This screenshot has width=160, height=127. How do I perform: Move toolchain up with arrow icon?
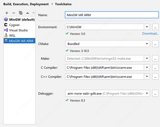pyautogui.click(x=27, y=13)
